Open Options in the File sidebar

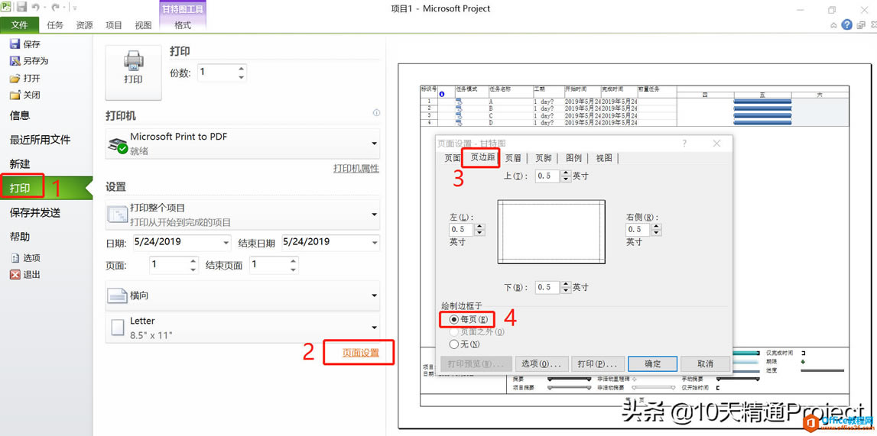tap(25, 258)
